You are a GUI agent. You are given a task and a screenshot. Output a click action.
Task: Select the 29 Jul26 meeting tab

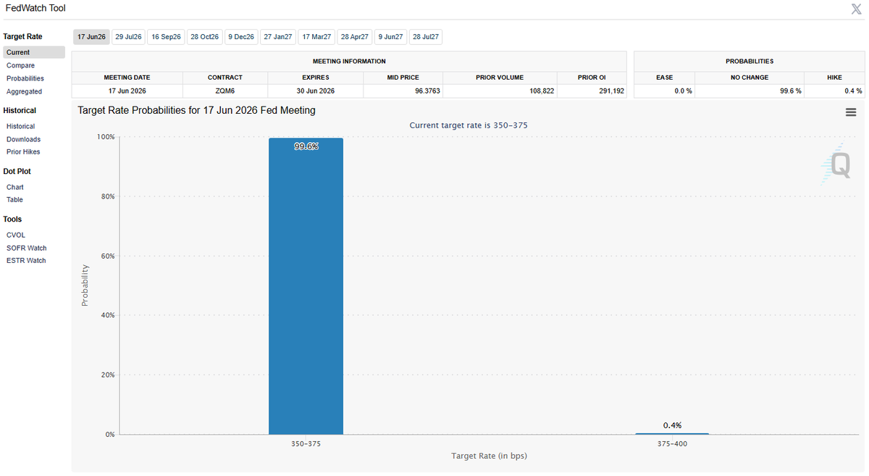pos(129,37)
